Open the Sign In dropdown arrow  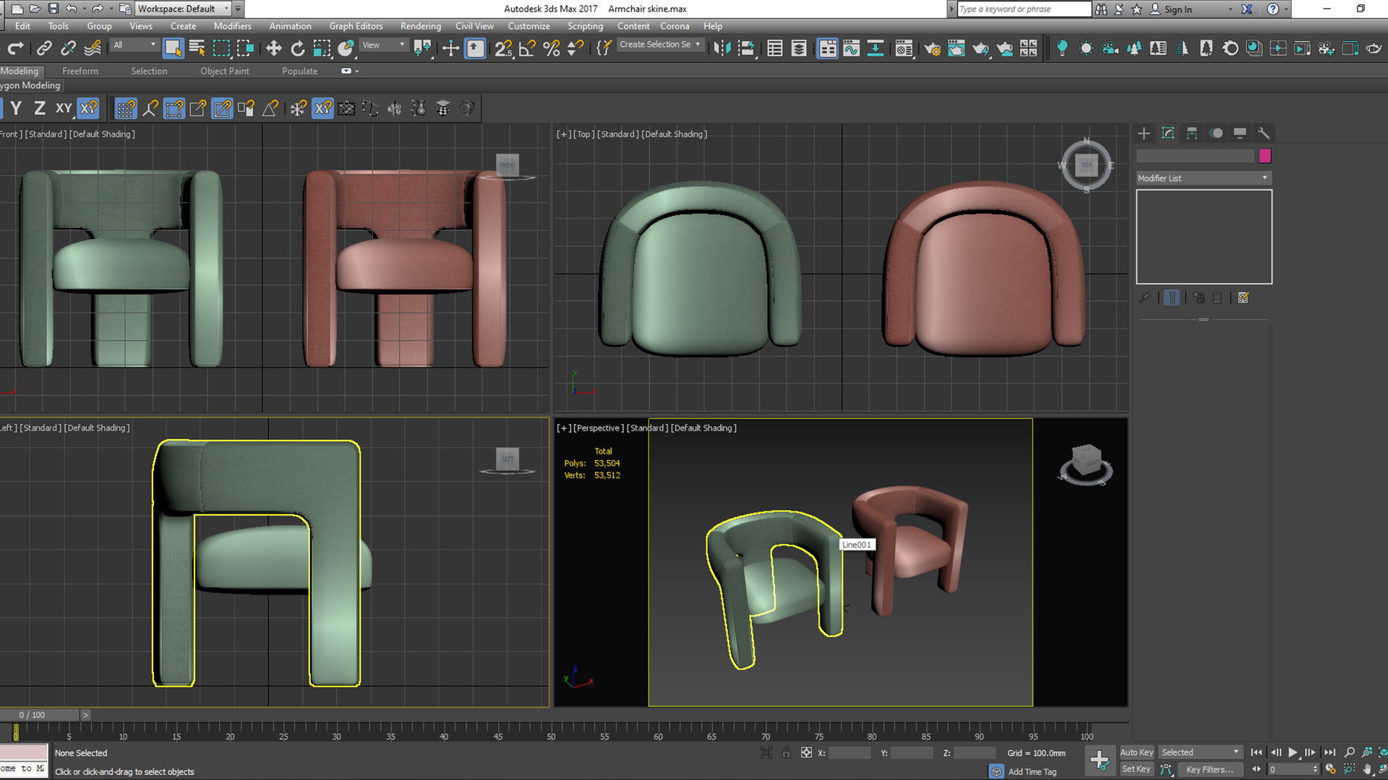click(1230, 9)
